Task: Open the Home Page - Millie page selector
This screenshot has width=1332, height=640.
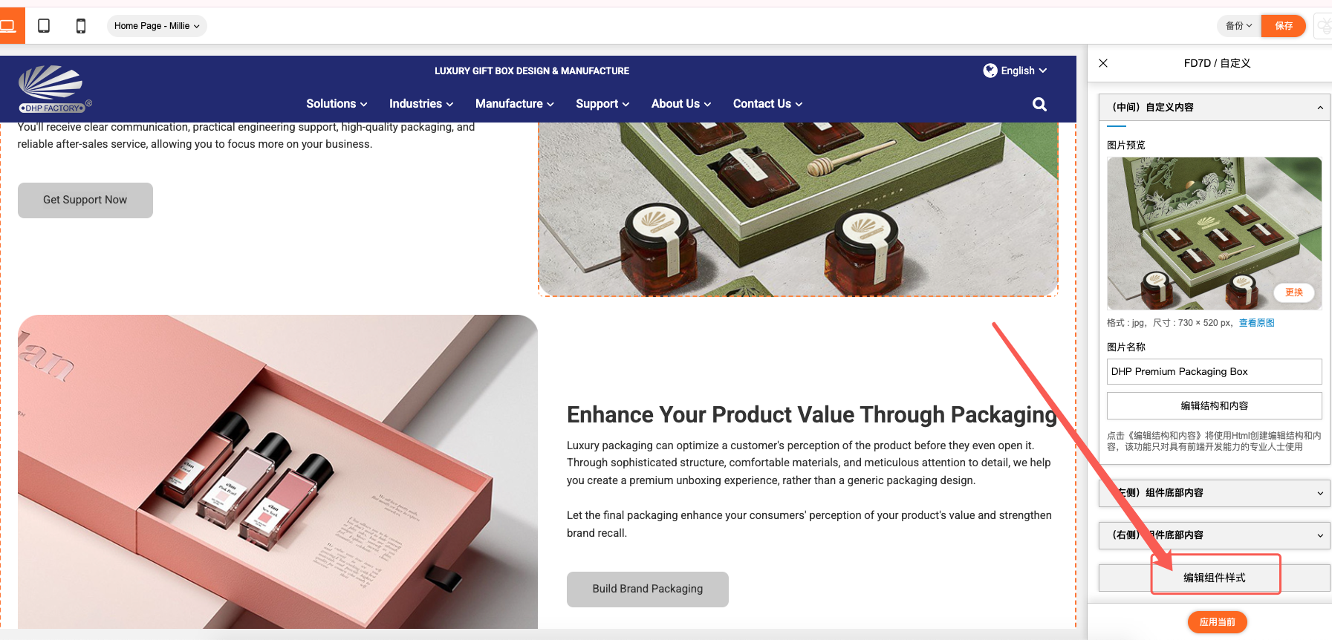Action: (x=157, y=26)
